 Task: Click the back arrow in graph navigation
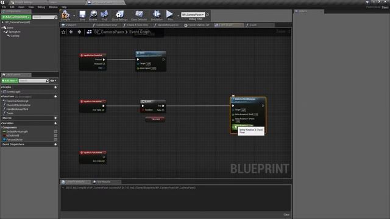coord(71,32)
